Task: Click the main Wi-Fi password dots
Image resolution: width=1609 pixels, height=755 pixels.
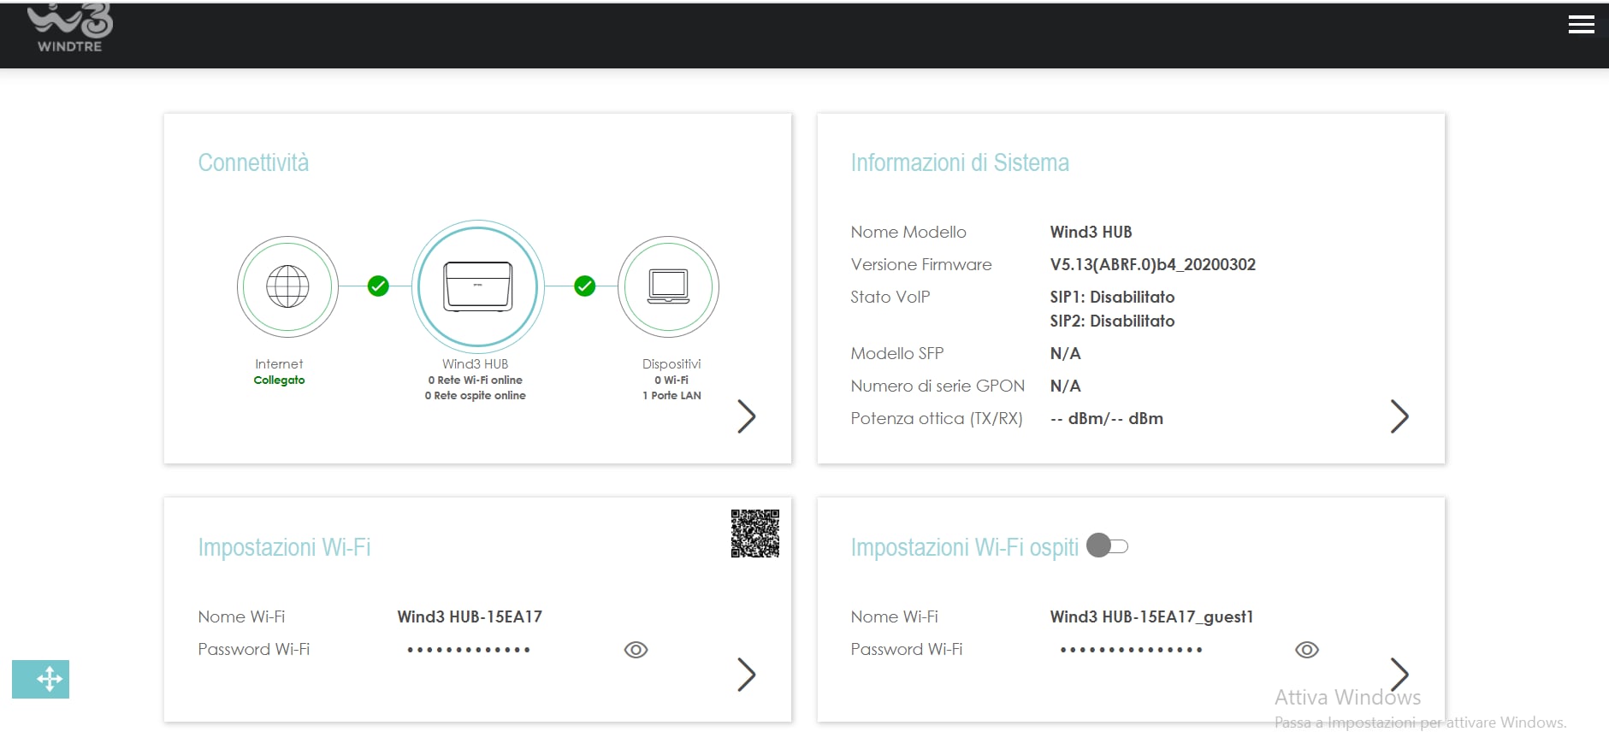Action: (x=469, y=650)
